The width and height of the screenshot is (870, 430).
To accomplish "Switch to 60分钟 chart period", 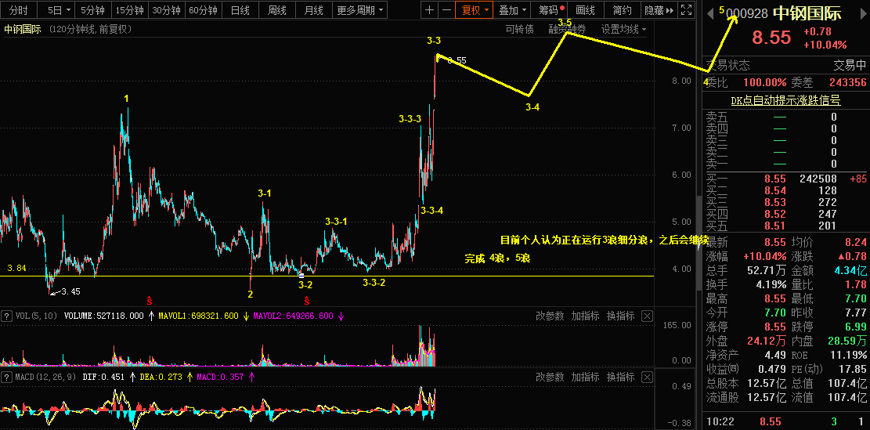I will [203, 9].
